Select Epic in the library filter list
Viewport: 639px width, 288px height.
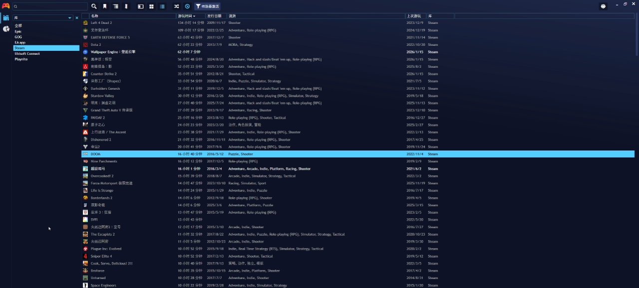point(46,31)
